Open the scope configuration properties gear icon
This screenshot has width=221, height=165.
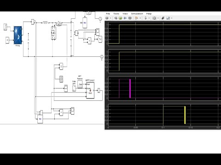point(107,18)
